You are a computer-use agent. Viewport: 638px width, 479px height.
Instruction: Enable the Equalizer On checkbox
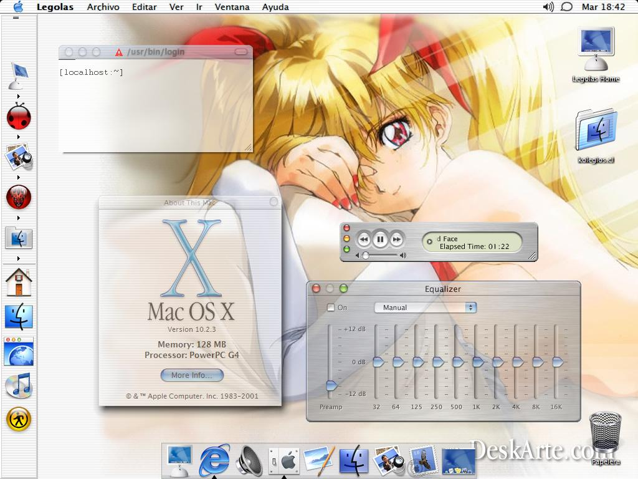[x=331, y=307]
